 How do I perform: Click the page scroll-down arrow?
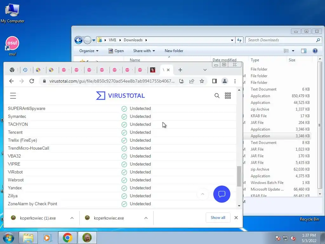tap(239, 206)
